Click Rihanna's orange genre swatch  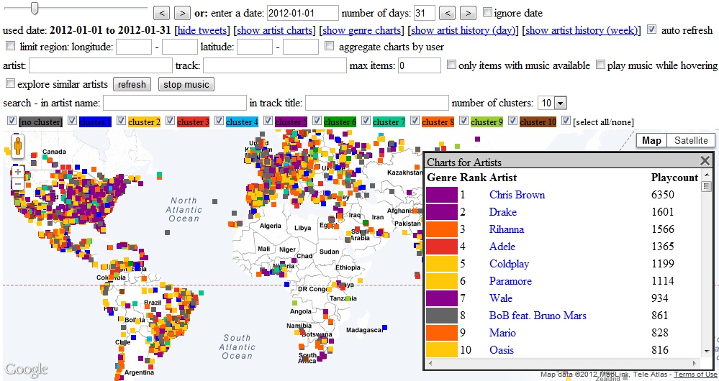[x=442, y=229]
